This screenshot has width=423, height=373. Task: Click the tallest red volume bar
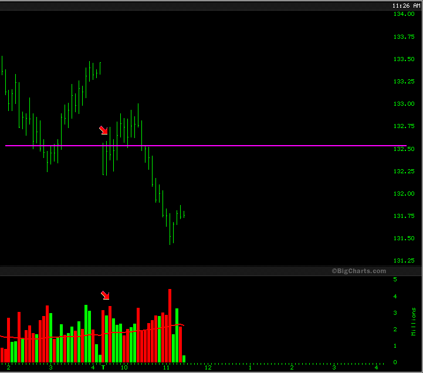pos(170,326)
